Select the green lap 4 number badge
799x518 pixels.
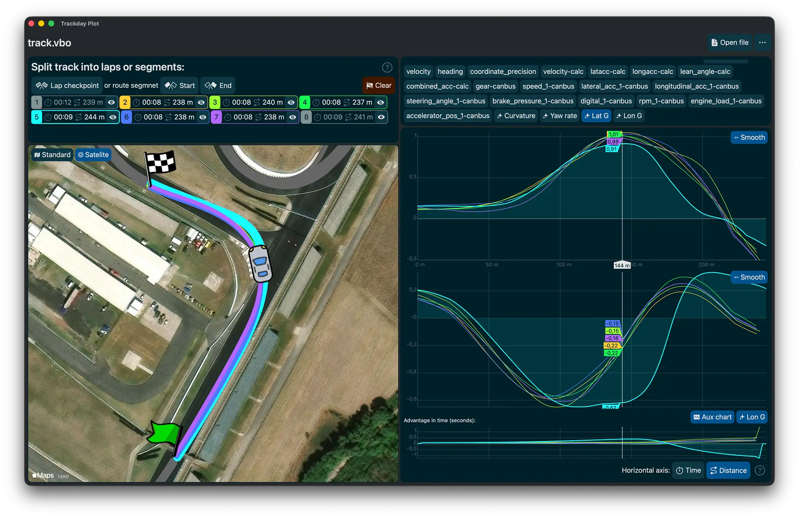[305, 102]
